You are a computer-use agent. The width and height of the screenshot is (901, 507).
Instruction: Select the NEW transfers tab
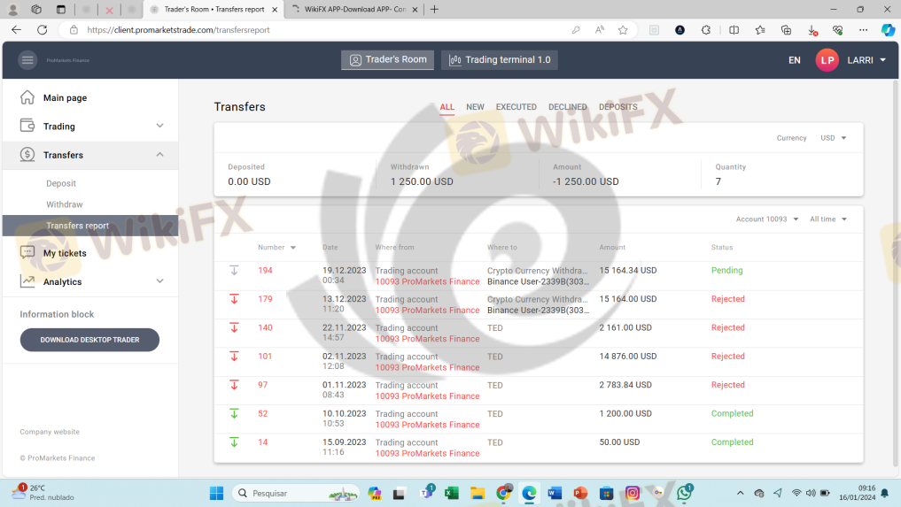click(475, 107)
